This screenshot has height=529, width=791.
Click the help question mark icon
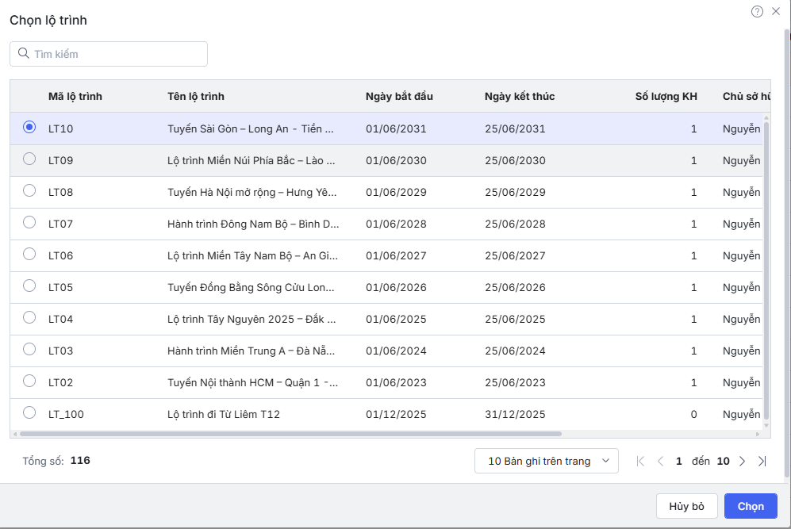point(757,11)
